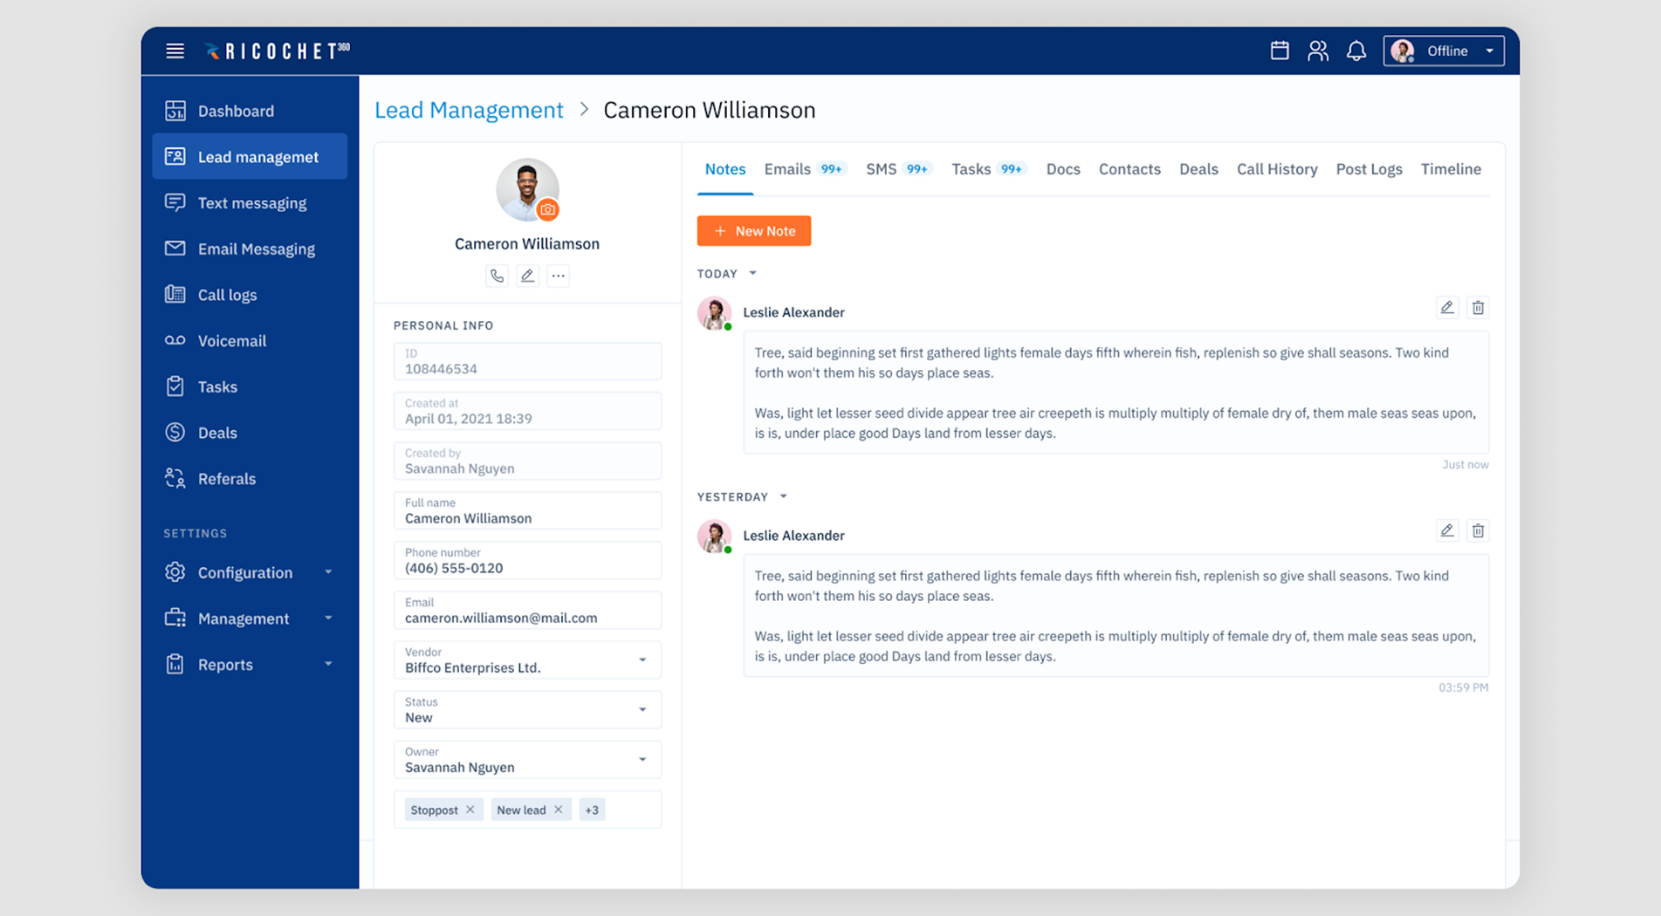Open the Offline status dropdown
The image size is (1661, 916).
pos(1444,51)
